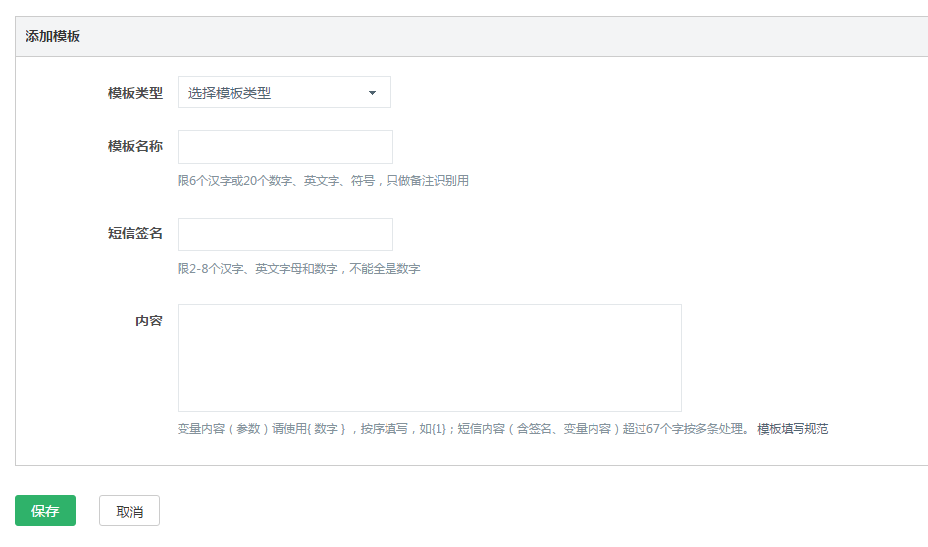Image resolution: width=928 pixels, height=547 pixels.
Task: Click the 选择模板类型 placeholder text
Action: pos(230,93)
